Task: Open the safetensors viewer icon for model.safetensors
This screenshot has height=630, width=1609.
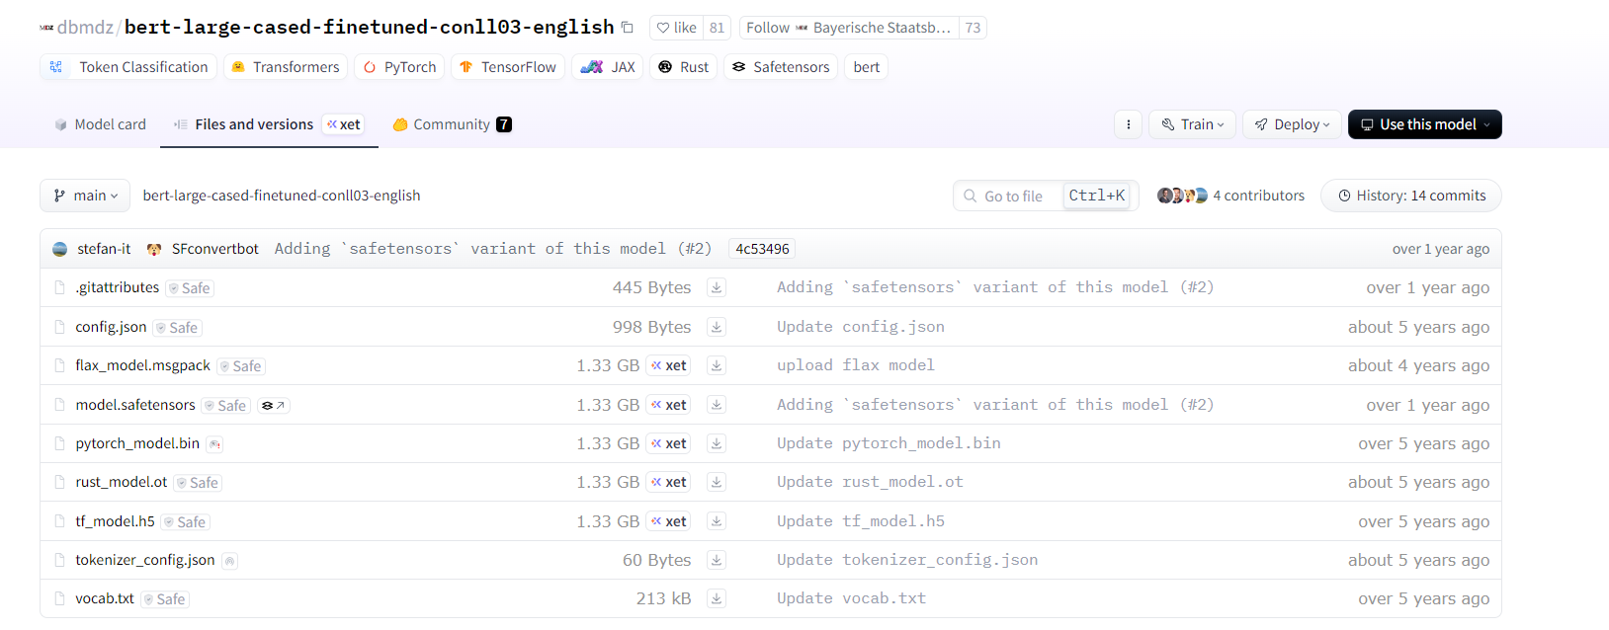Action: coord(273,405)
